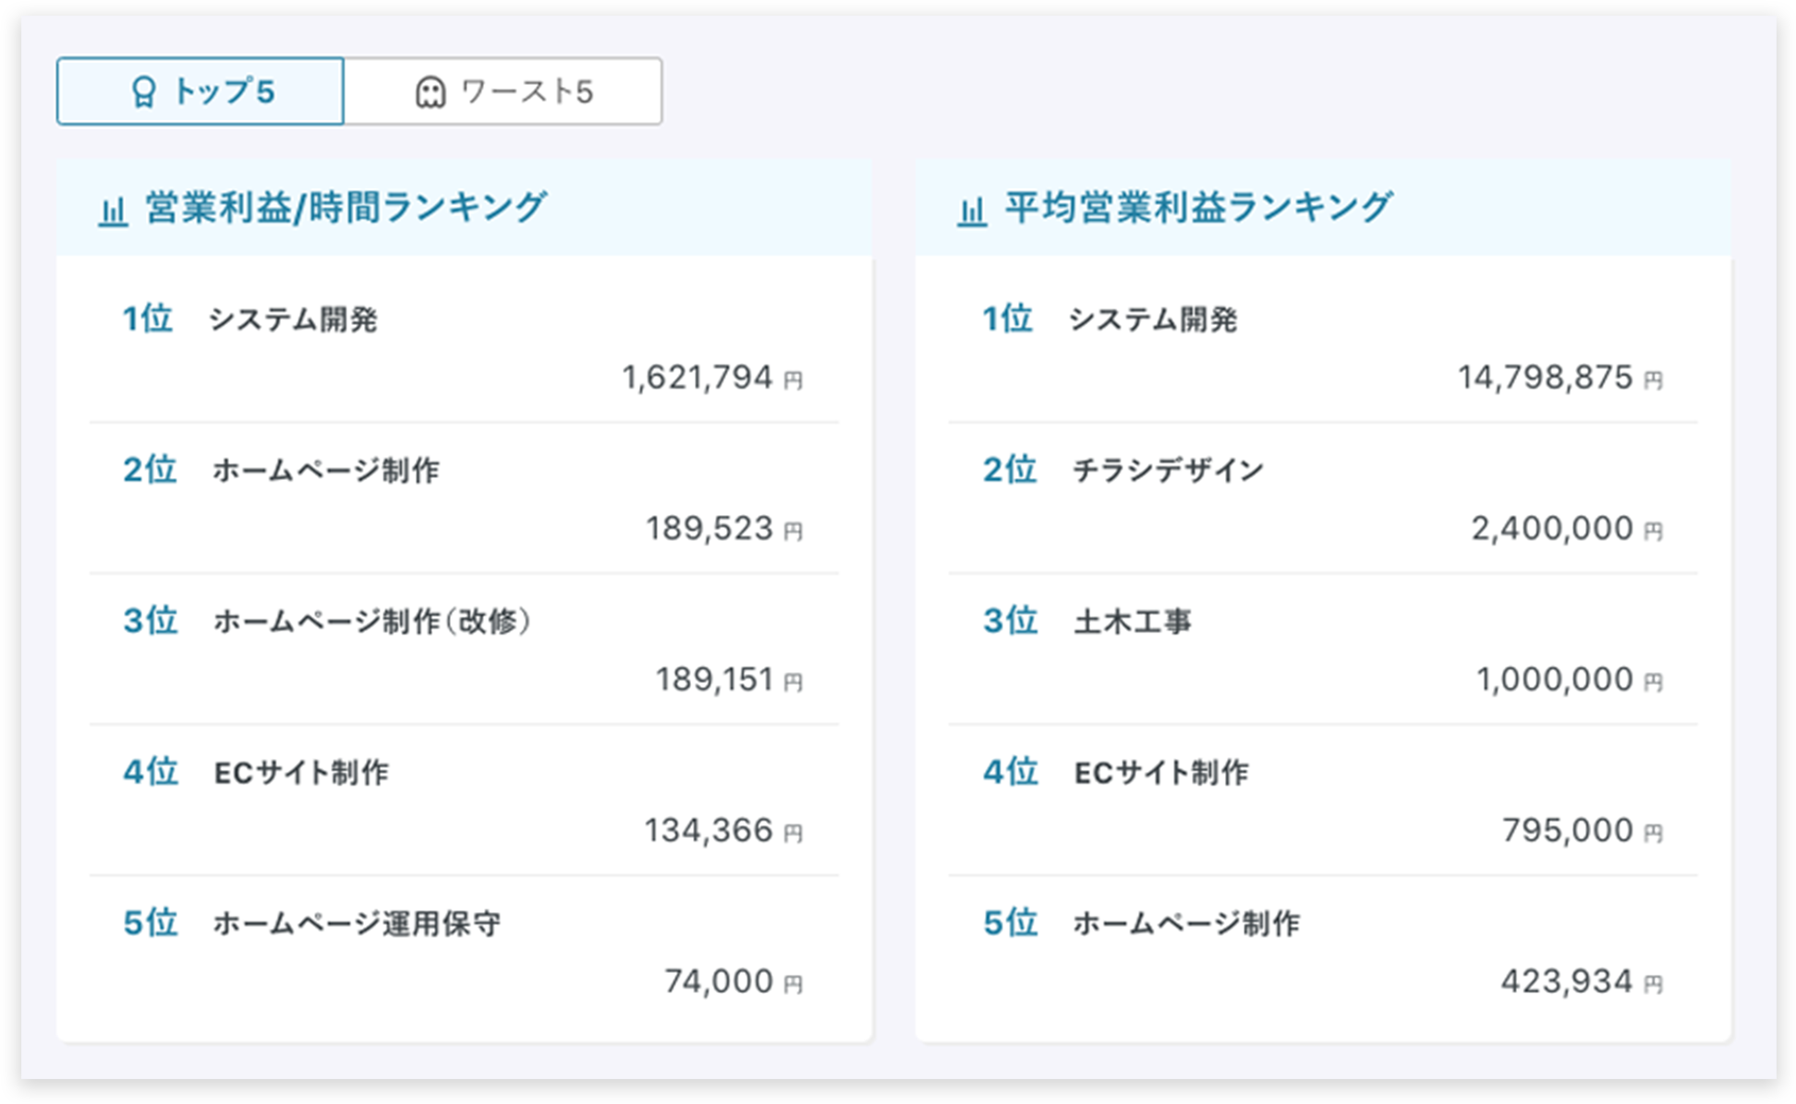Click the 営業利益/時間ランキング heading
Image resolution: width=1796 pixels, height=1104 pixels.
(x=346, y=208)
